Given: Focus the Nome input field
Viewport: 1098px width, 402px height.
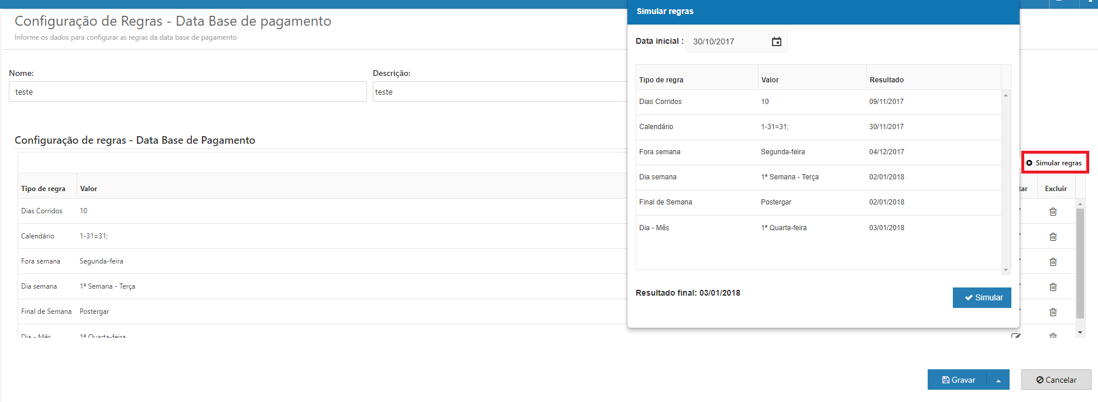Looking at the screenshot, I should click(187, 92).
